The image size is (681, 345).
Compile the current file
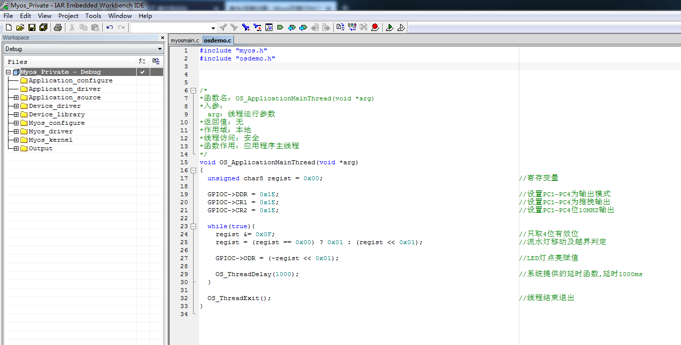[341, 27]
